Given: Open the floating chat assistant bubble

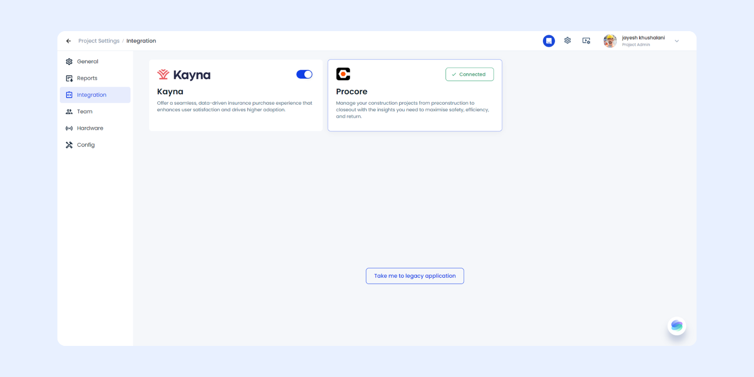Looking at the screenshot, I should (677, 326).
